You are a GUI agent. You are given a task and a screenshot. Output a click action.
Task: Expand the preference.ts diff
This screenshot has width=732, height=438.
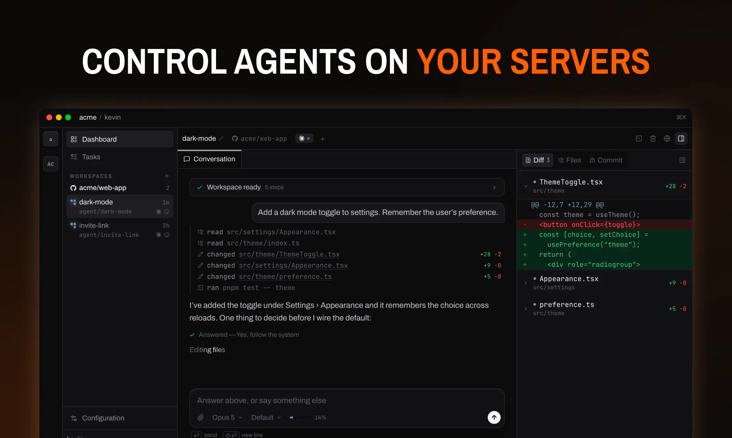tap(526, 309)
